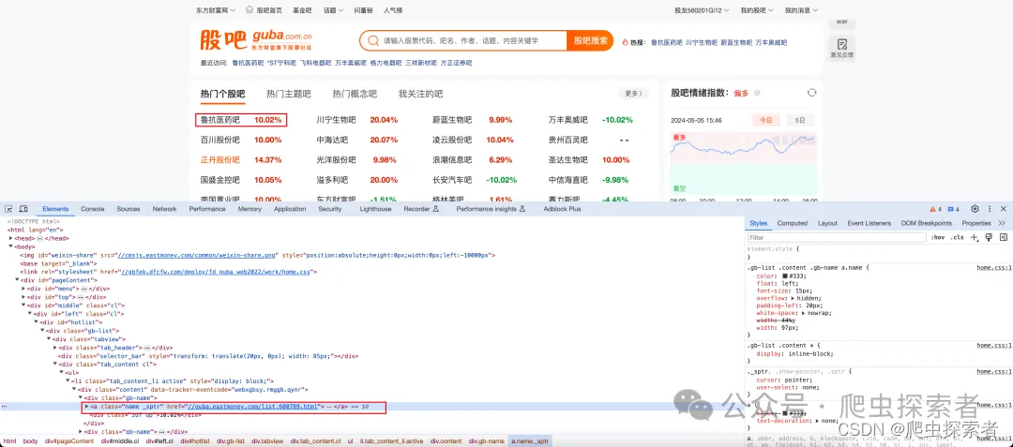Open home.css:1 source of a.name rule

coord(993,267)
